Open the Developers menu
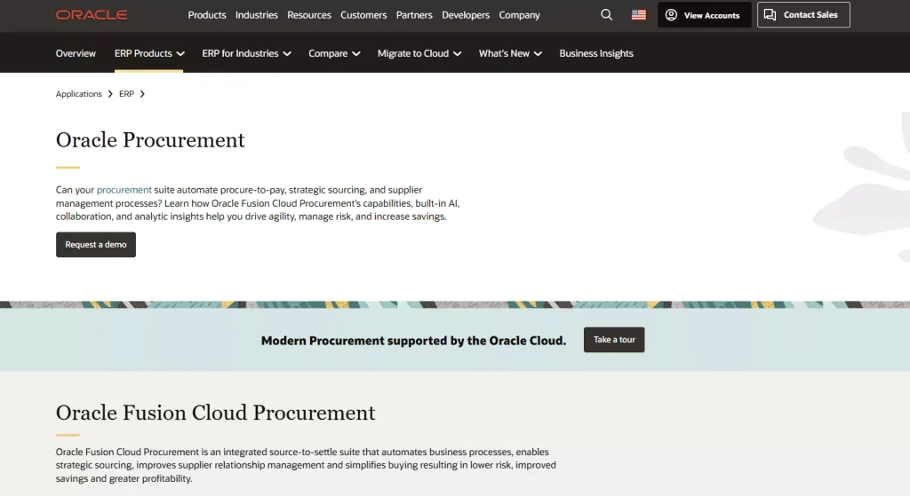Screen dimensions: 910x496 click(466, 15)
